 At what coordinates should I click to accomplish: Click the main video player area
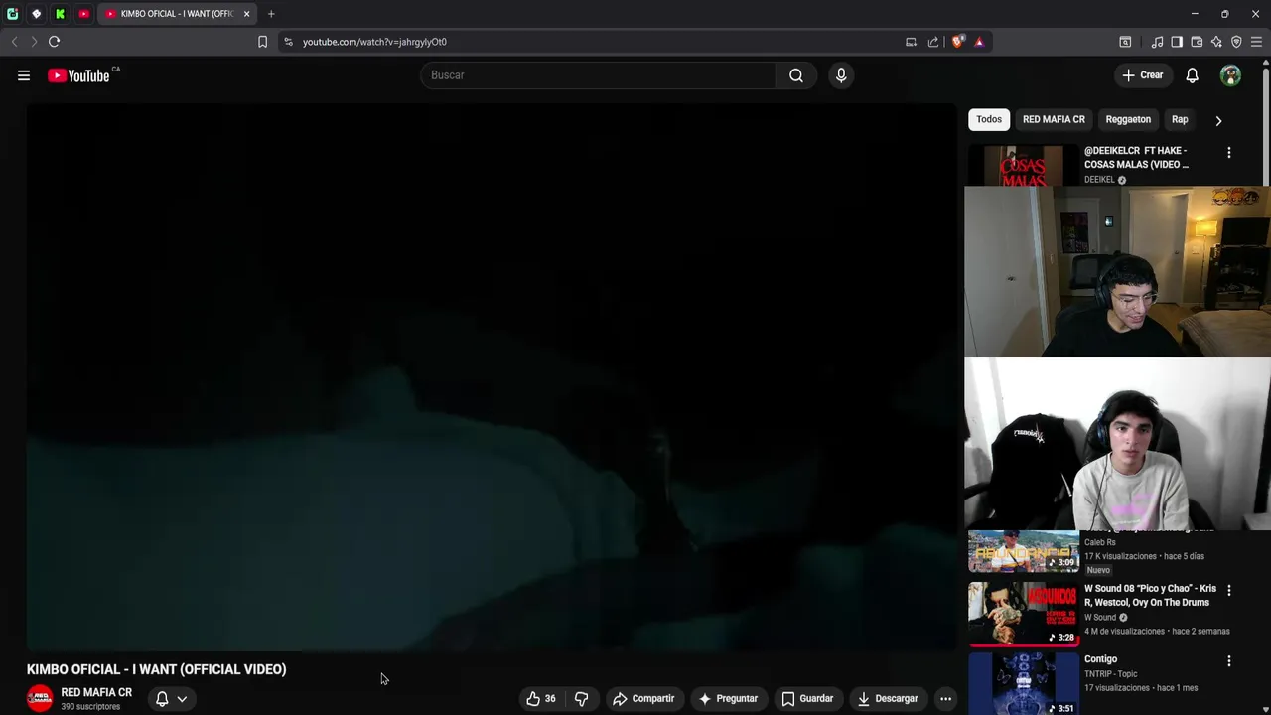pyautogui.click(x=492, y=377)
